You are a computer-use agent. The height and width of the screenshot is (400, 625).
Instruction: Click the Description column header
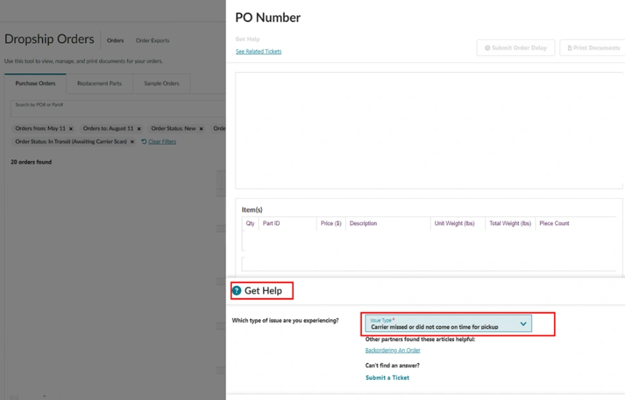(363, 224)
